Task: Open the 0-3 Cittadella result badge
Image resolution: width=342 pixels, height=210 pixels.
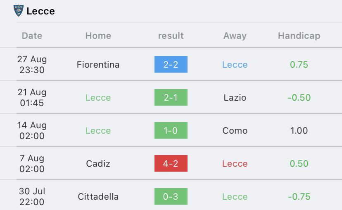Action: click(171, 196)
